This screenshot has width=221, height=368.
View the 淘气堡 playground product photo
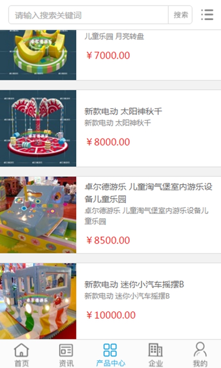click(x=38, y=215)
